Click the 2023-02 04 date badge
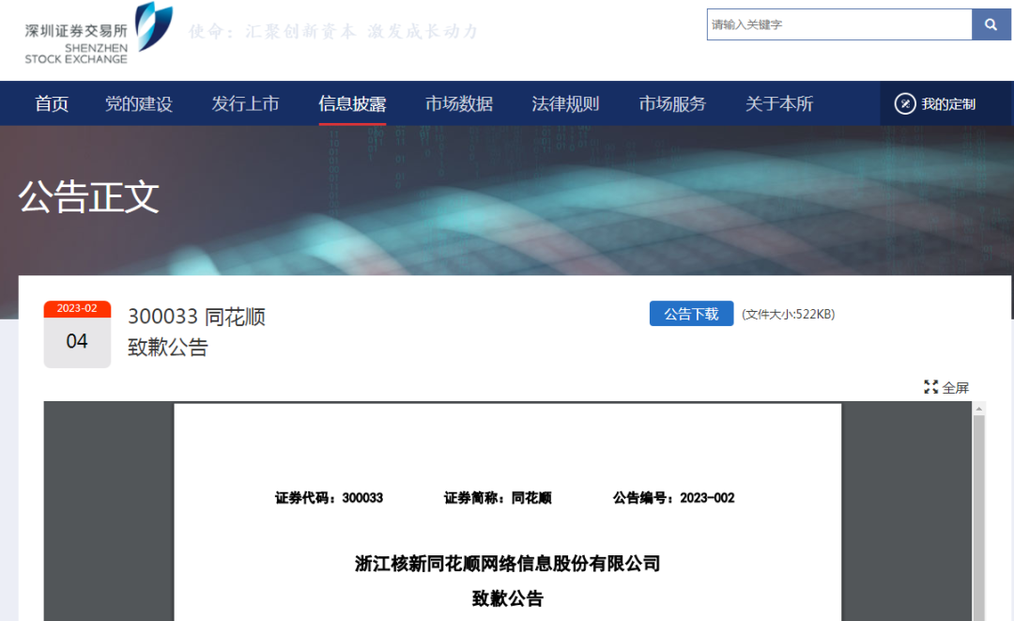Image resolution: width=1014 pixels, height=621 pixels. tap(77, 334)
